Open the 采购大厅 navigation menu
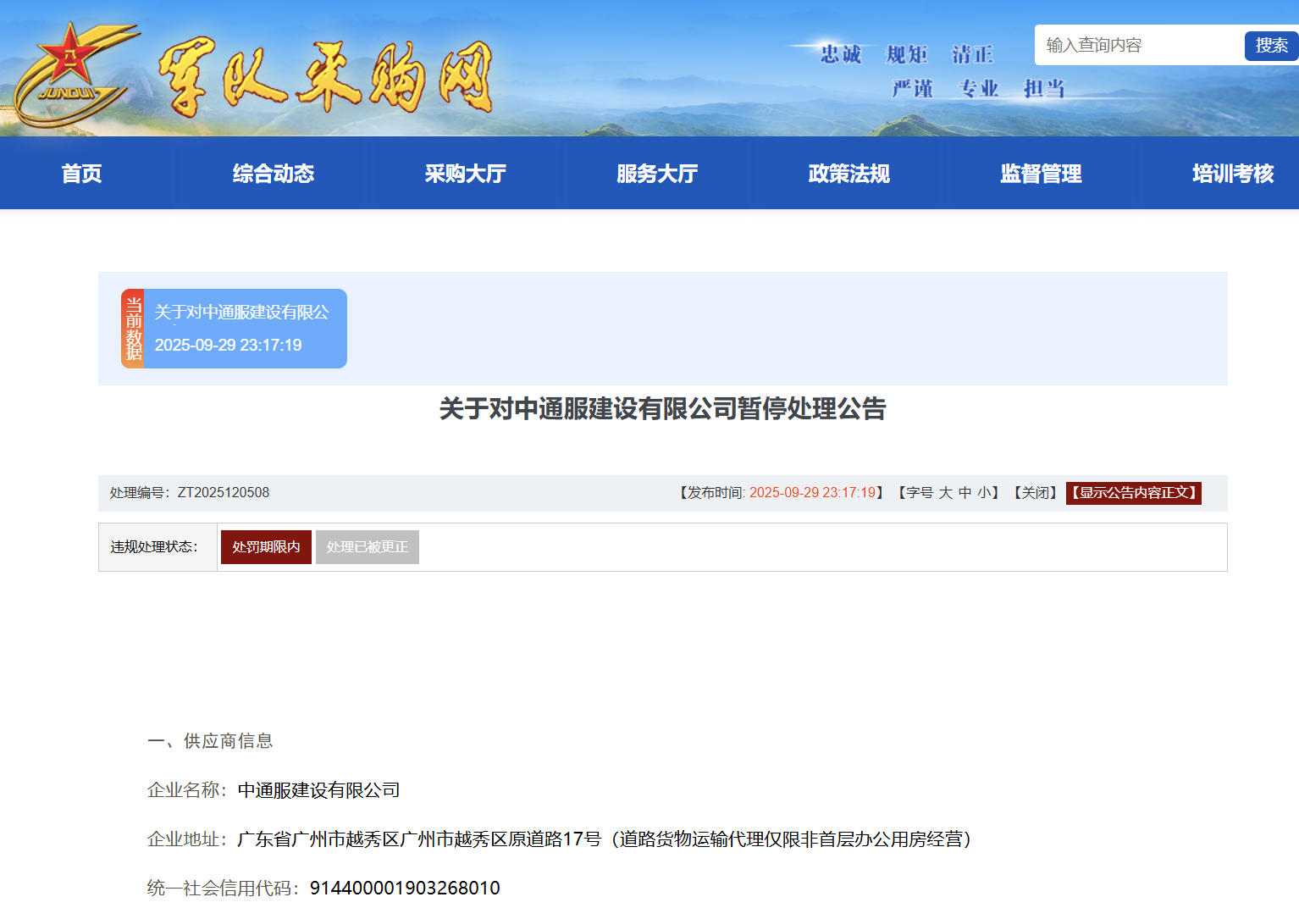The height and width of the screenshot is (908, 1299). (x=465, y=174)
